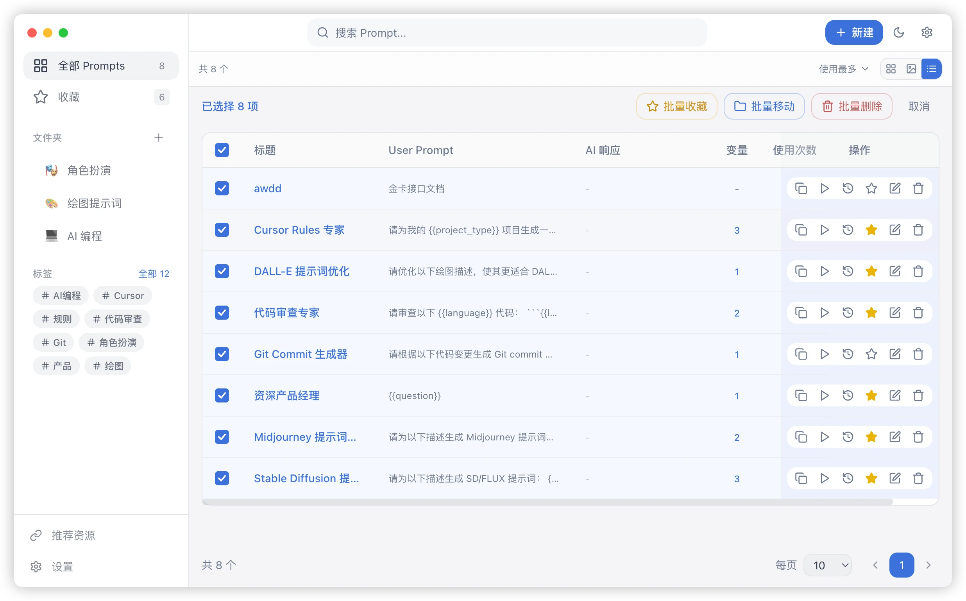Image resolution: width=966 pixels, height=601 pixels.
Task: Open the AI 编程 folder
Action: (101, 236)
